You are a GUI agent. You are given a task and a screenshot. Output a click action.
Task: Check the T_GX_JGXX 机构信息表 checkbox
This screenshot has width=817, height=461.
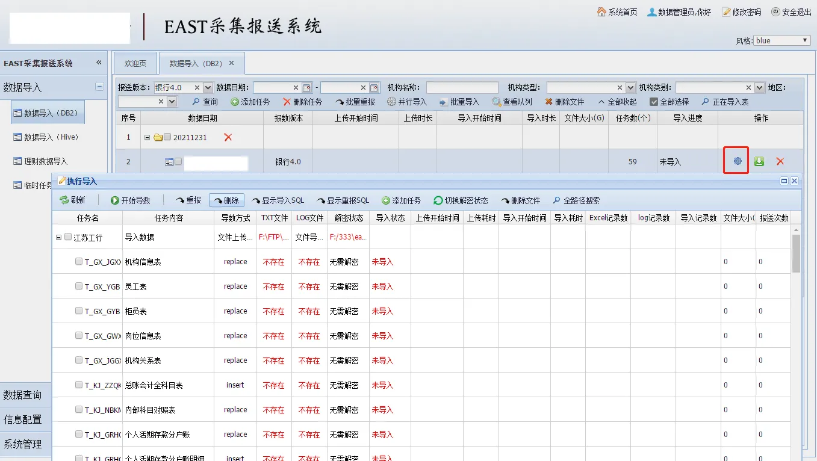click(79, 262)
